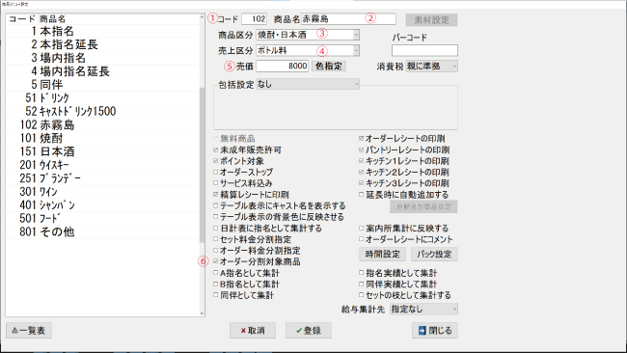The image size is (627, 353).
Task: Click the コード input field
Action: tap(254, 18)
